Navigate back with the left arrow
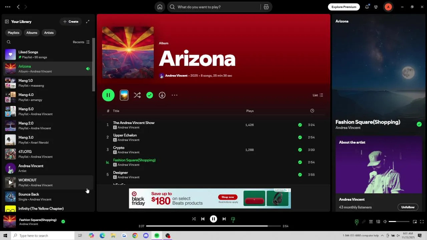The width and height of the screenshot is (427, 240). pos(18,7)
